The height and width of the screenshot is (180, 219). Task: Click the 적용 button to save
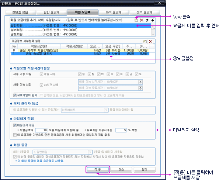tap(98, 170)
